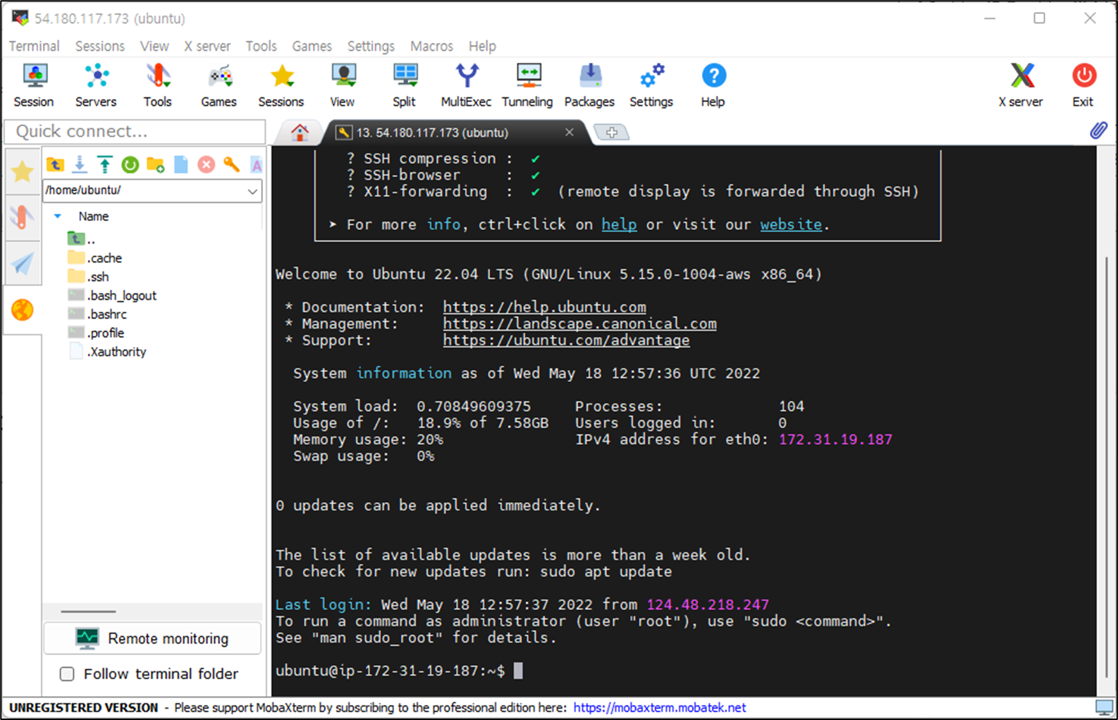Click the Quick connect input field
1118x720 pixels.
click(135, 132)
